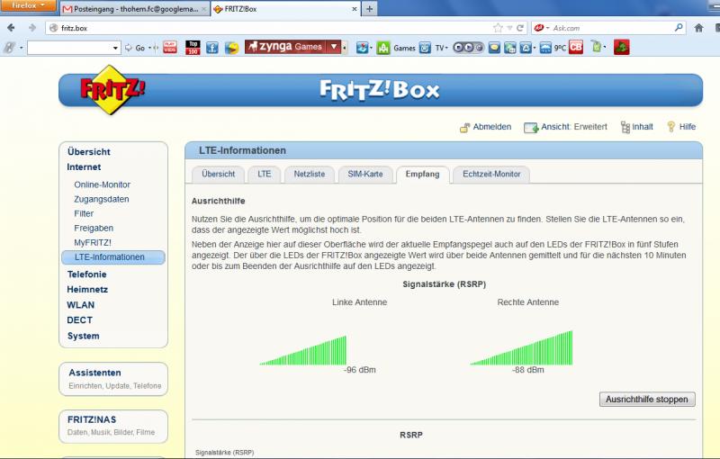Viewport: 720px width, 459px height.
Task: Click the browser back arrow
Action: coord(11,28)
